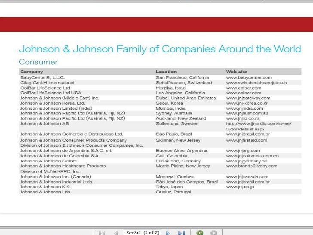This screenshot has height=235, width=313.
Task: Click Tokyo, Japan location
Action: pos(169,187)
